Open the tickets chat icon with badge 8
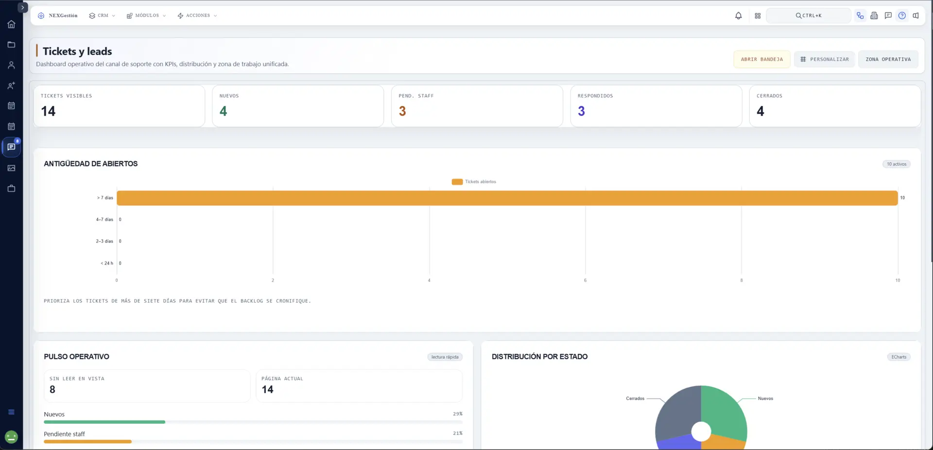 click(11, 147)
